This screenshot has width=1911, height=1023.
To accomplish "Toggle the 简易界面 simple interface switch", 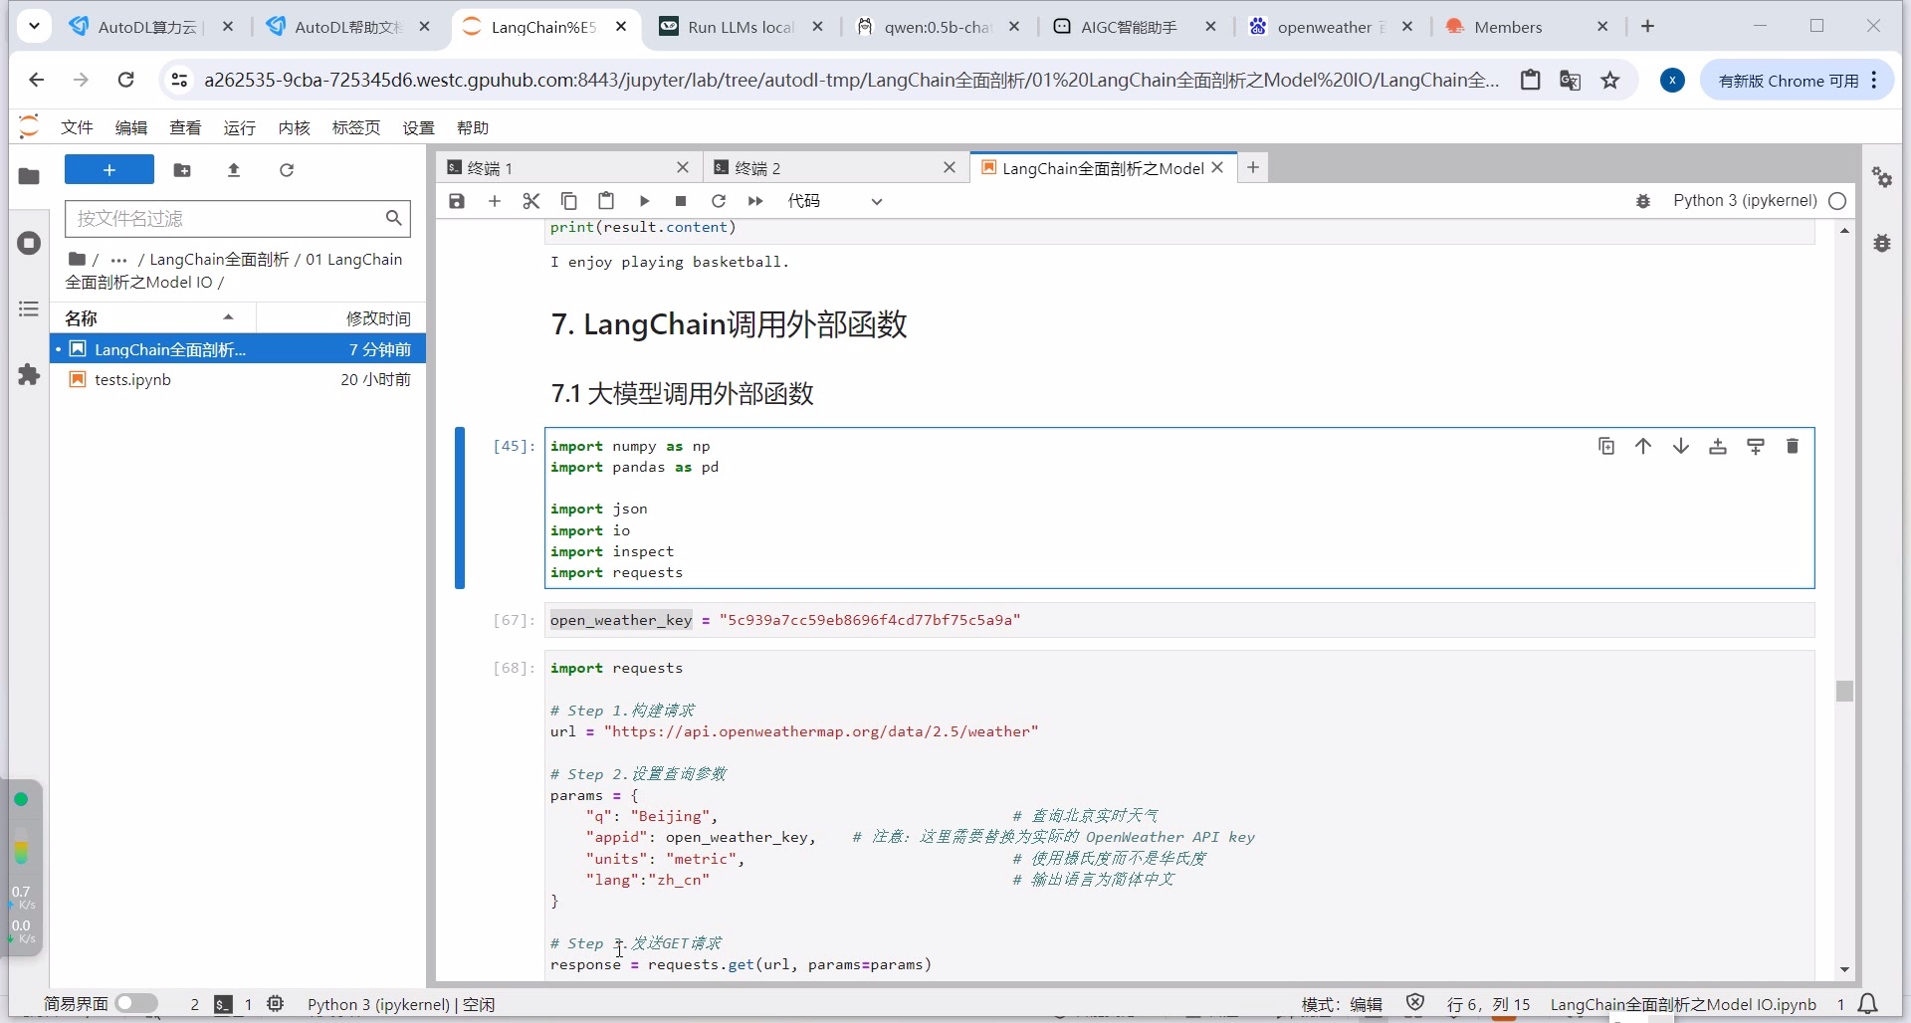I will [136, 1003].
